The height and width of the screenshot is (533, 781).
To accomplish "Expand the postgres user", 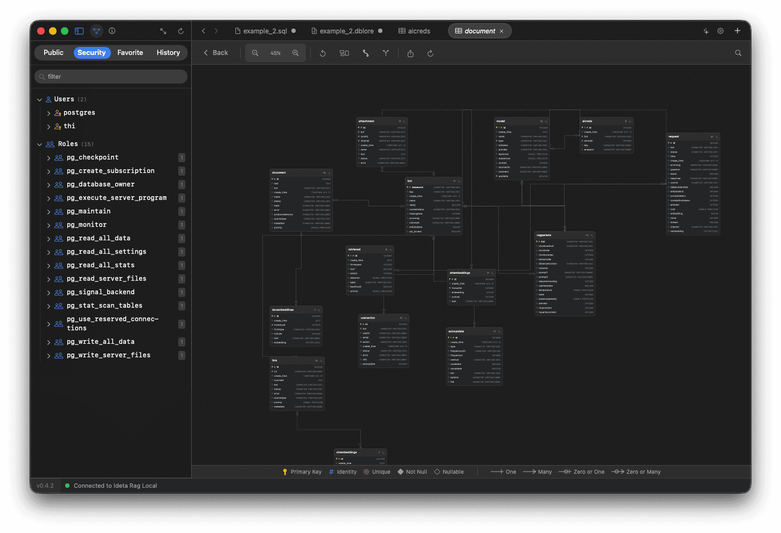I will [x=48, y=113].
